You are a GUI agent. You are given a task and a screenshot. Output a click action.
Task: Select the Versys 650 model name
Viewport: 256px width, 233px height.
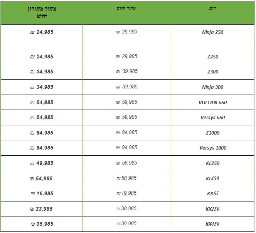click(x=212, y=118)
